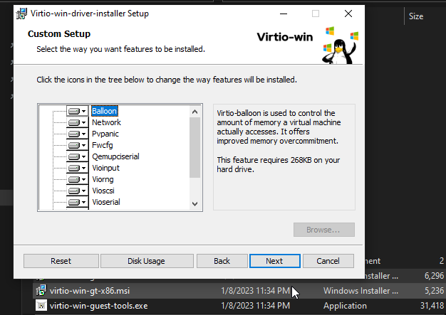Screen dimensions: 446x315
Task: Select virtio-win-gt-x86.msi in File Explorer
Action: pos(90,291)
